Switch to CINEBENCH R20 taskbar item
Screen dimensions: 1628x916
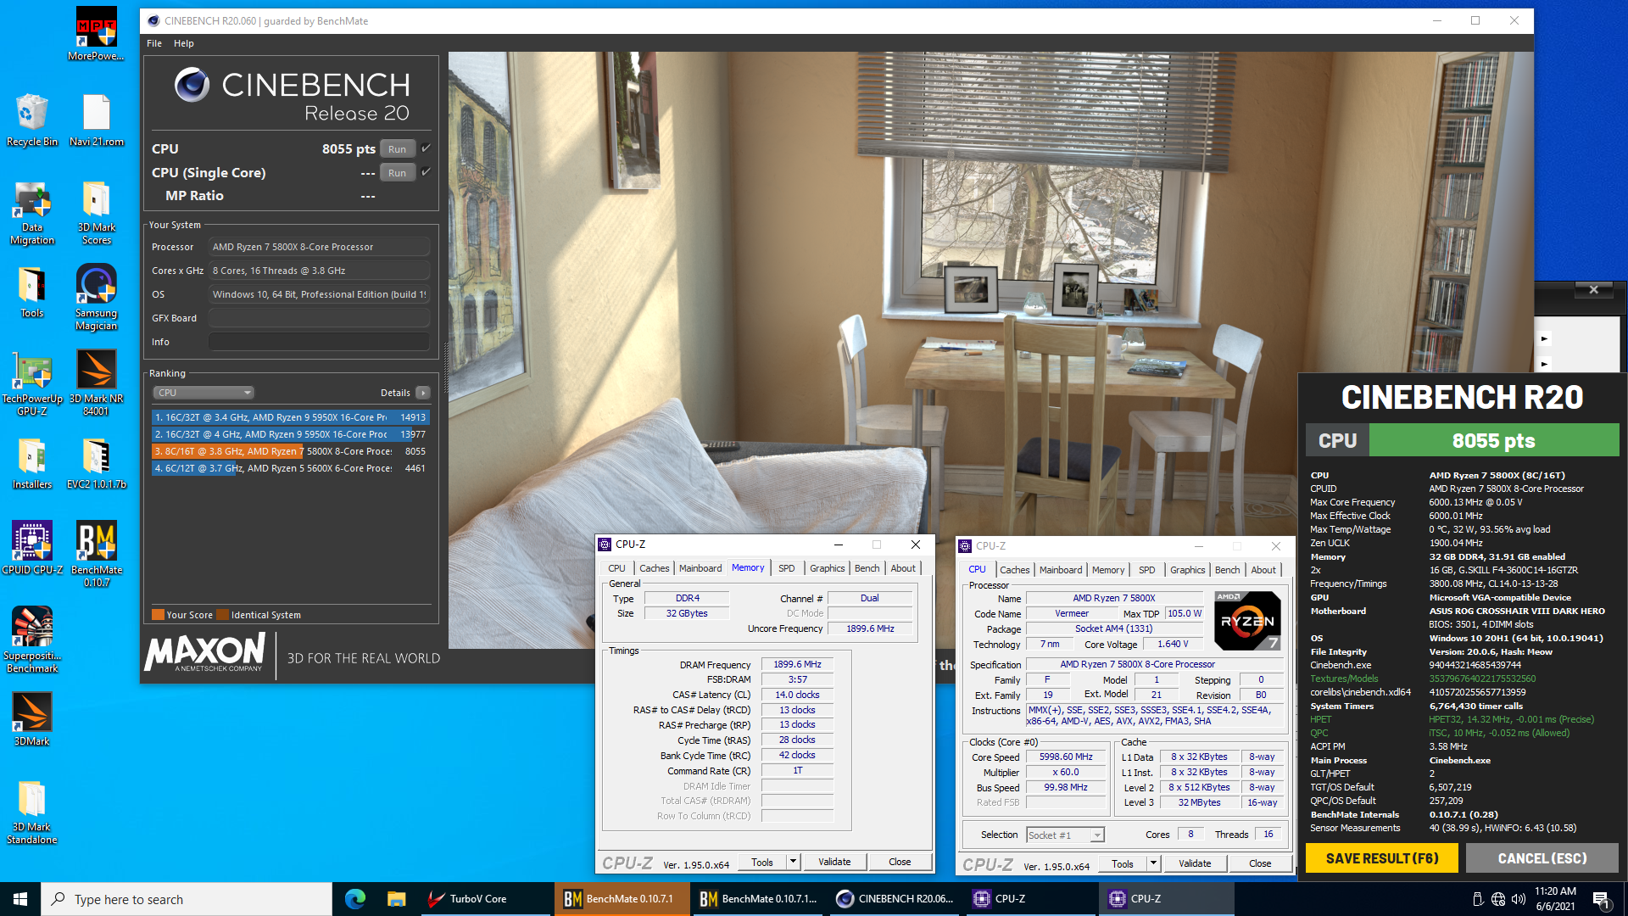(896, 899)
